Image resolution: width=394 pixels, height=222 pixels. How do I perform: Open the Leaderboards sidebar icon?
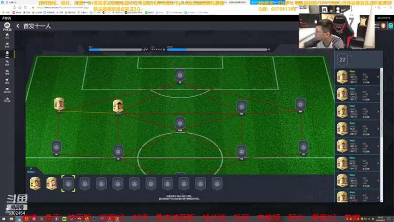(7, 99)
